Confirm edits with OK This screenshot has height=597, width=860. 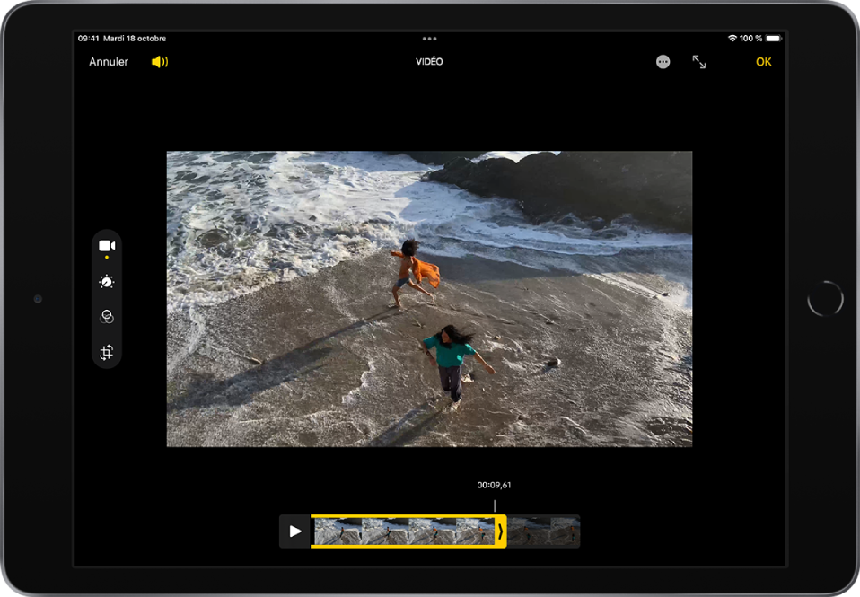pos(763,62)
